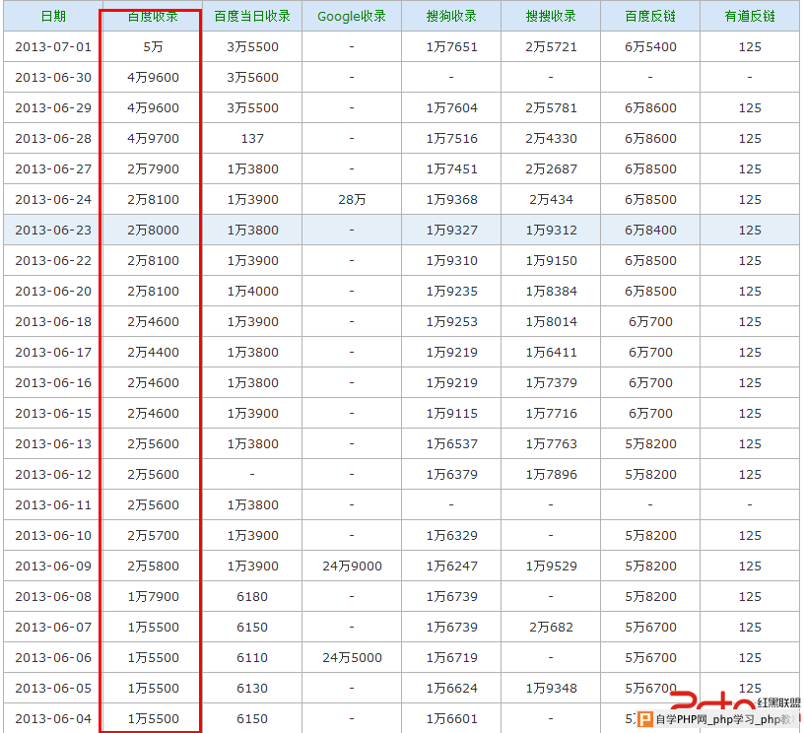The image size is (804, 733).
Task: Click the Soso value 1万8384
Action: [x=551, y=292]
